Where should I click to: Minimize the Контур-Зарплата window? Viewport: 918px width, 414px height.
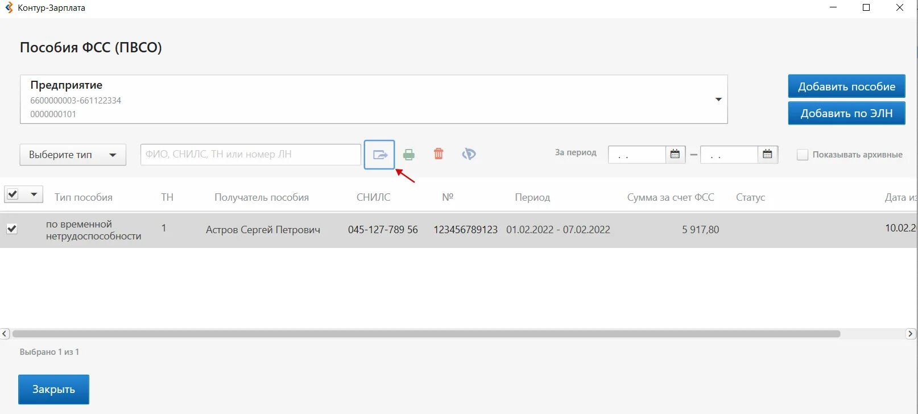(833, 8)
